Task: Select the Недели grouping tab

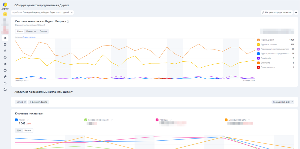Action: (x=28, y=130)
